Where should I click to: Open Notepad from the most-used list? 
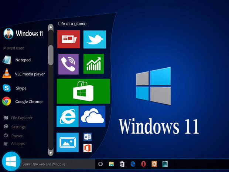tap(23, 60)
